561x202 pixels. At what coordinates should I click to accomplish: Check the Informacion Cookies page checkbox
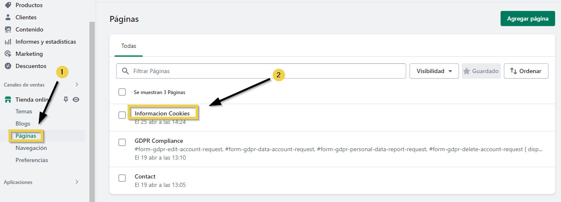click(x=122, y=115)
